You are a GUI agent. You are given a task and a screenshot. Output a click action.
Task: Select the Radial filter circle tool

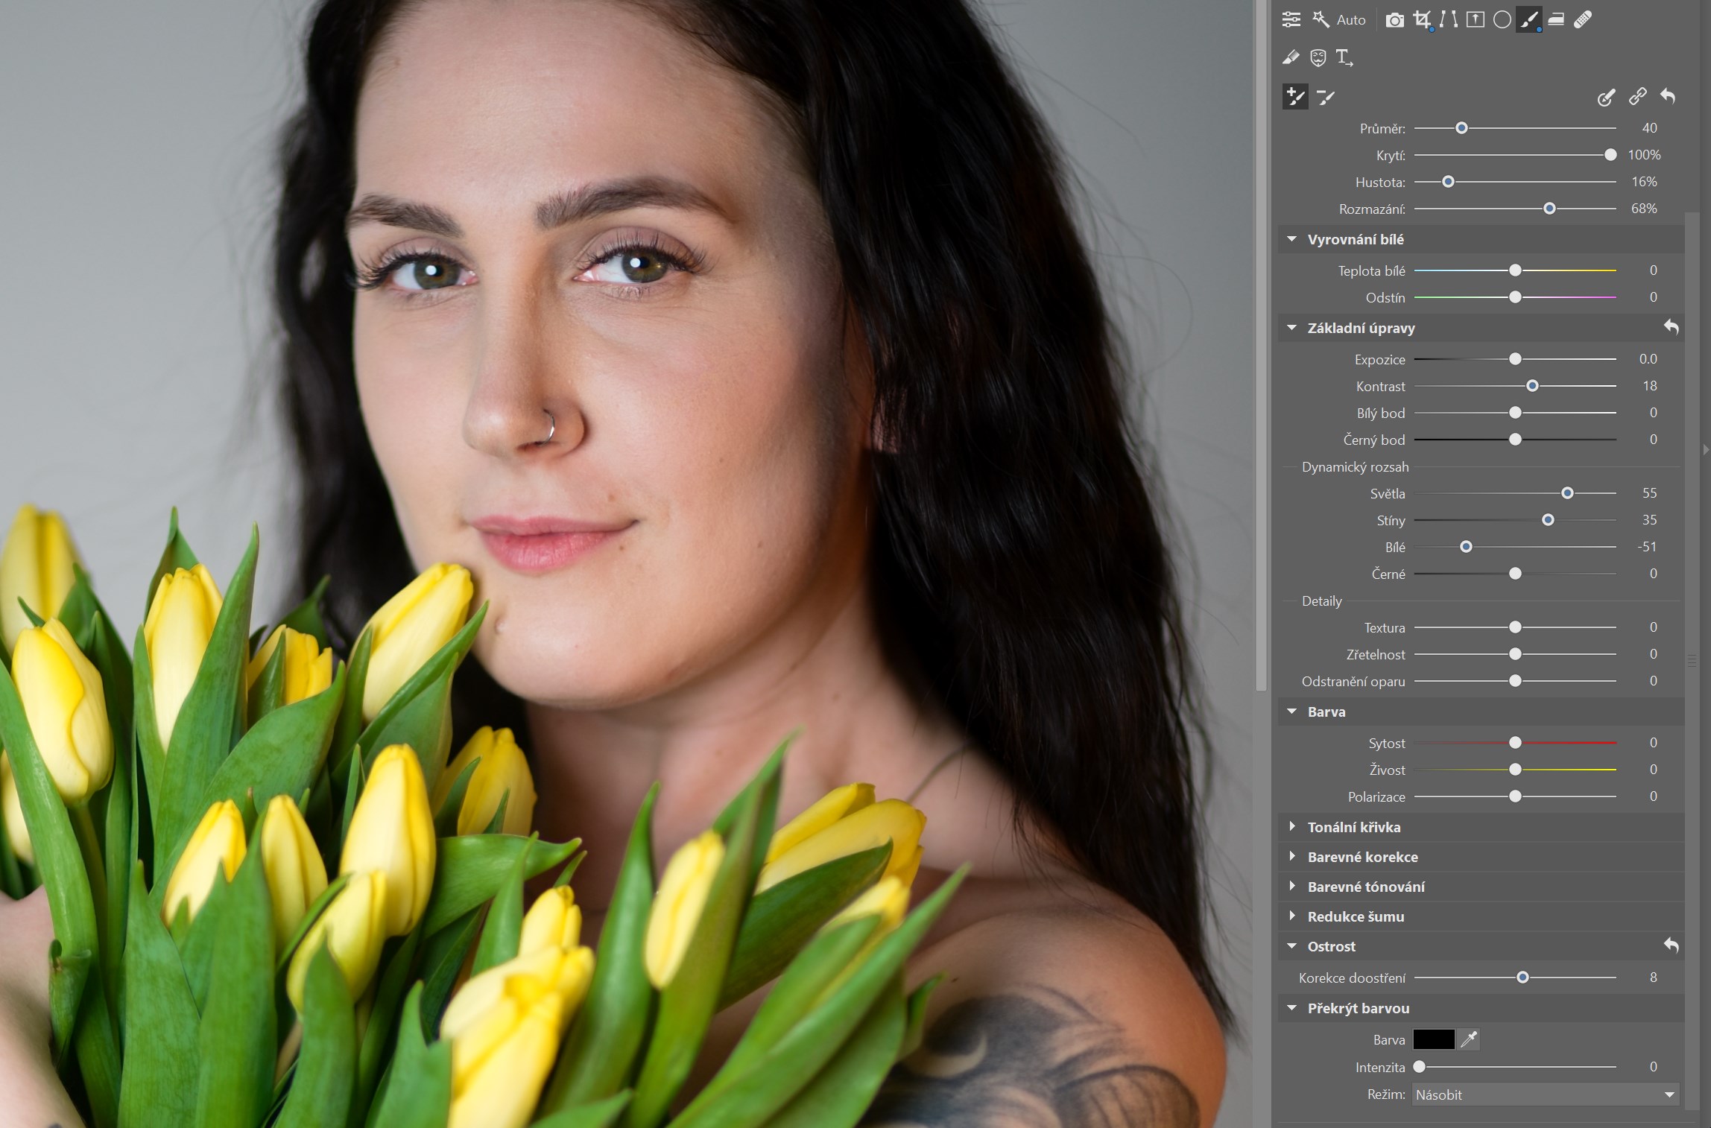[1502, 20]
